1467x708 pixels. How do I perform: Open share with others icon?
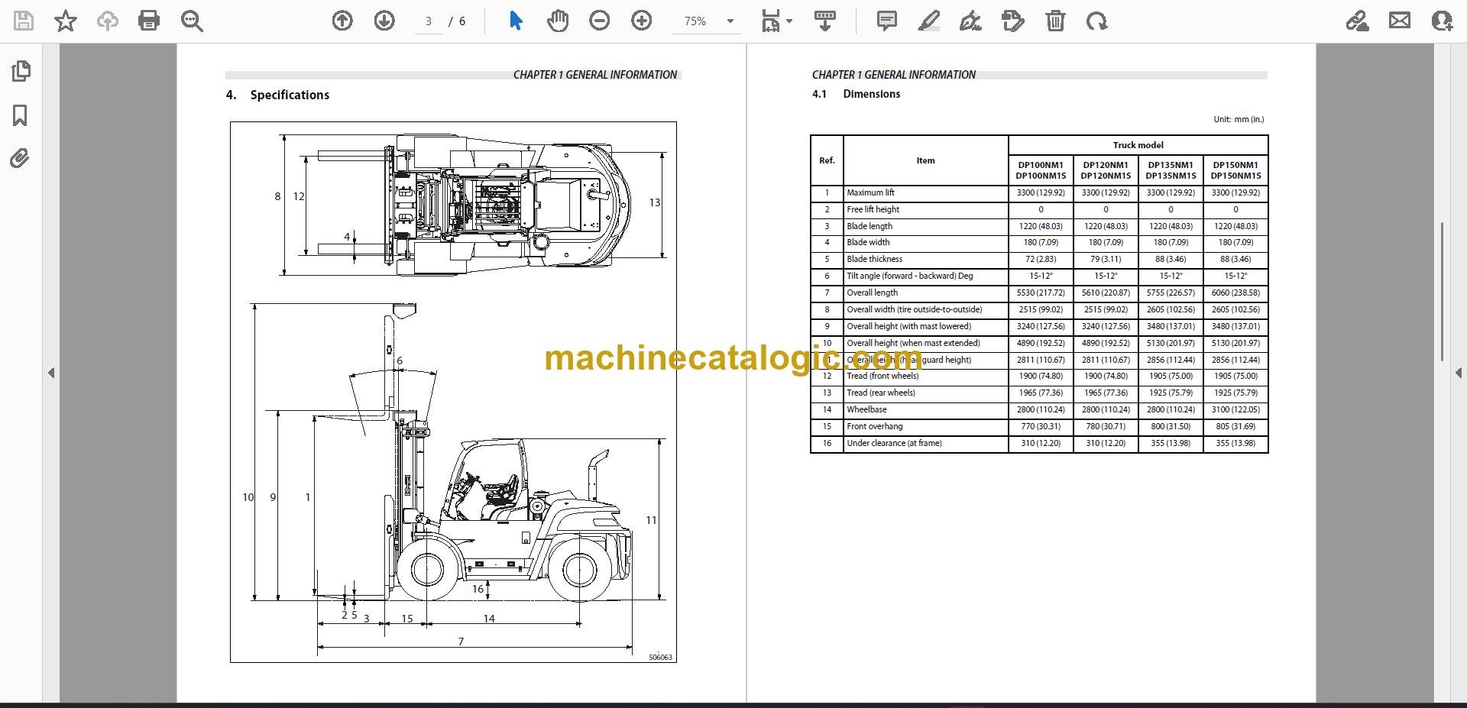(x=1442, y=21)
